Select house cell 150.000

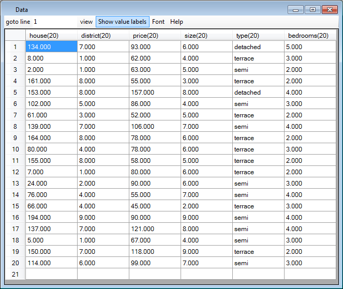coord(51,251)
